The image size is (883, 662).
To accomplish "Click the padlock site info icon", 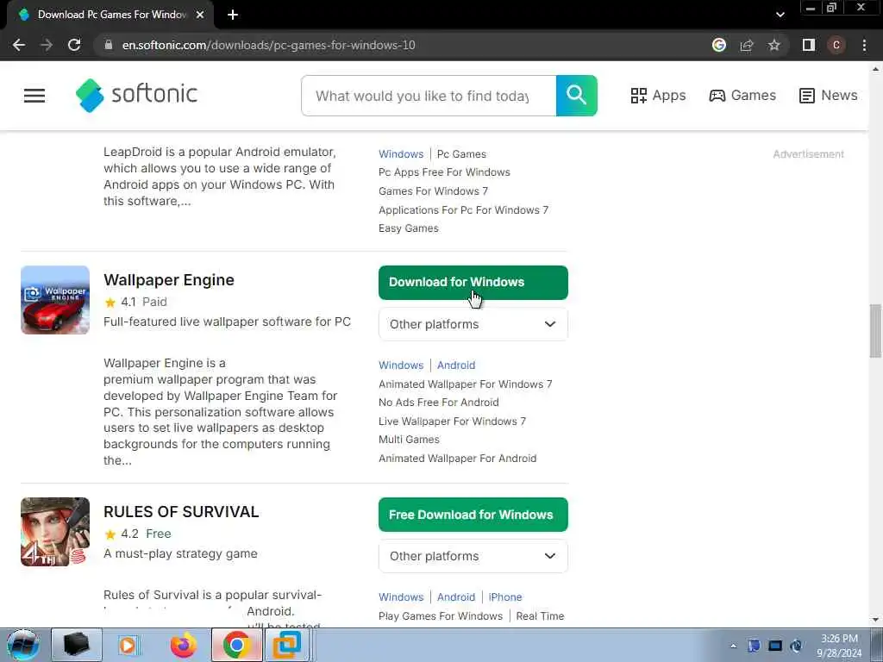I will pos(109,45).
